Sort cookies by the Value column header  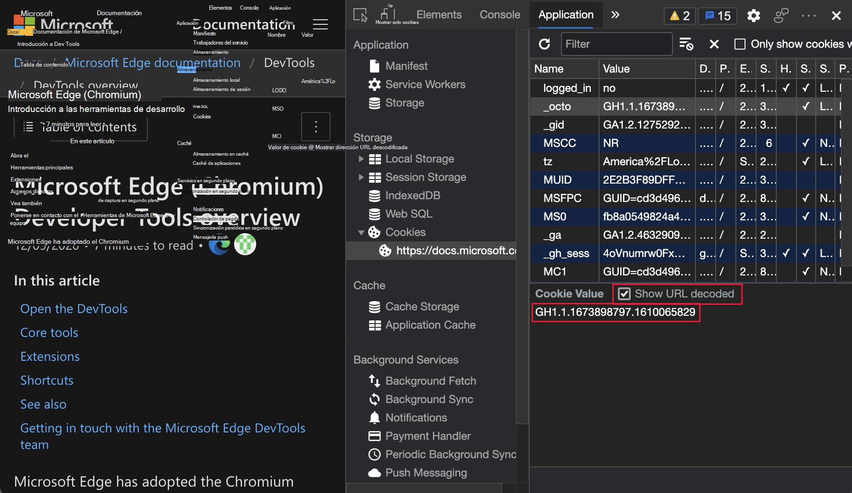point(647,69)
